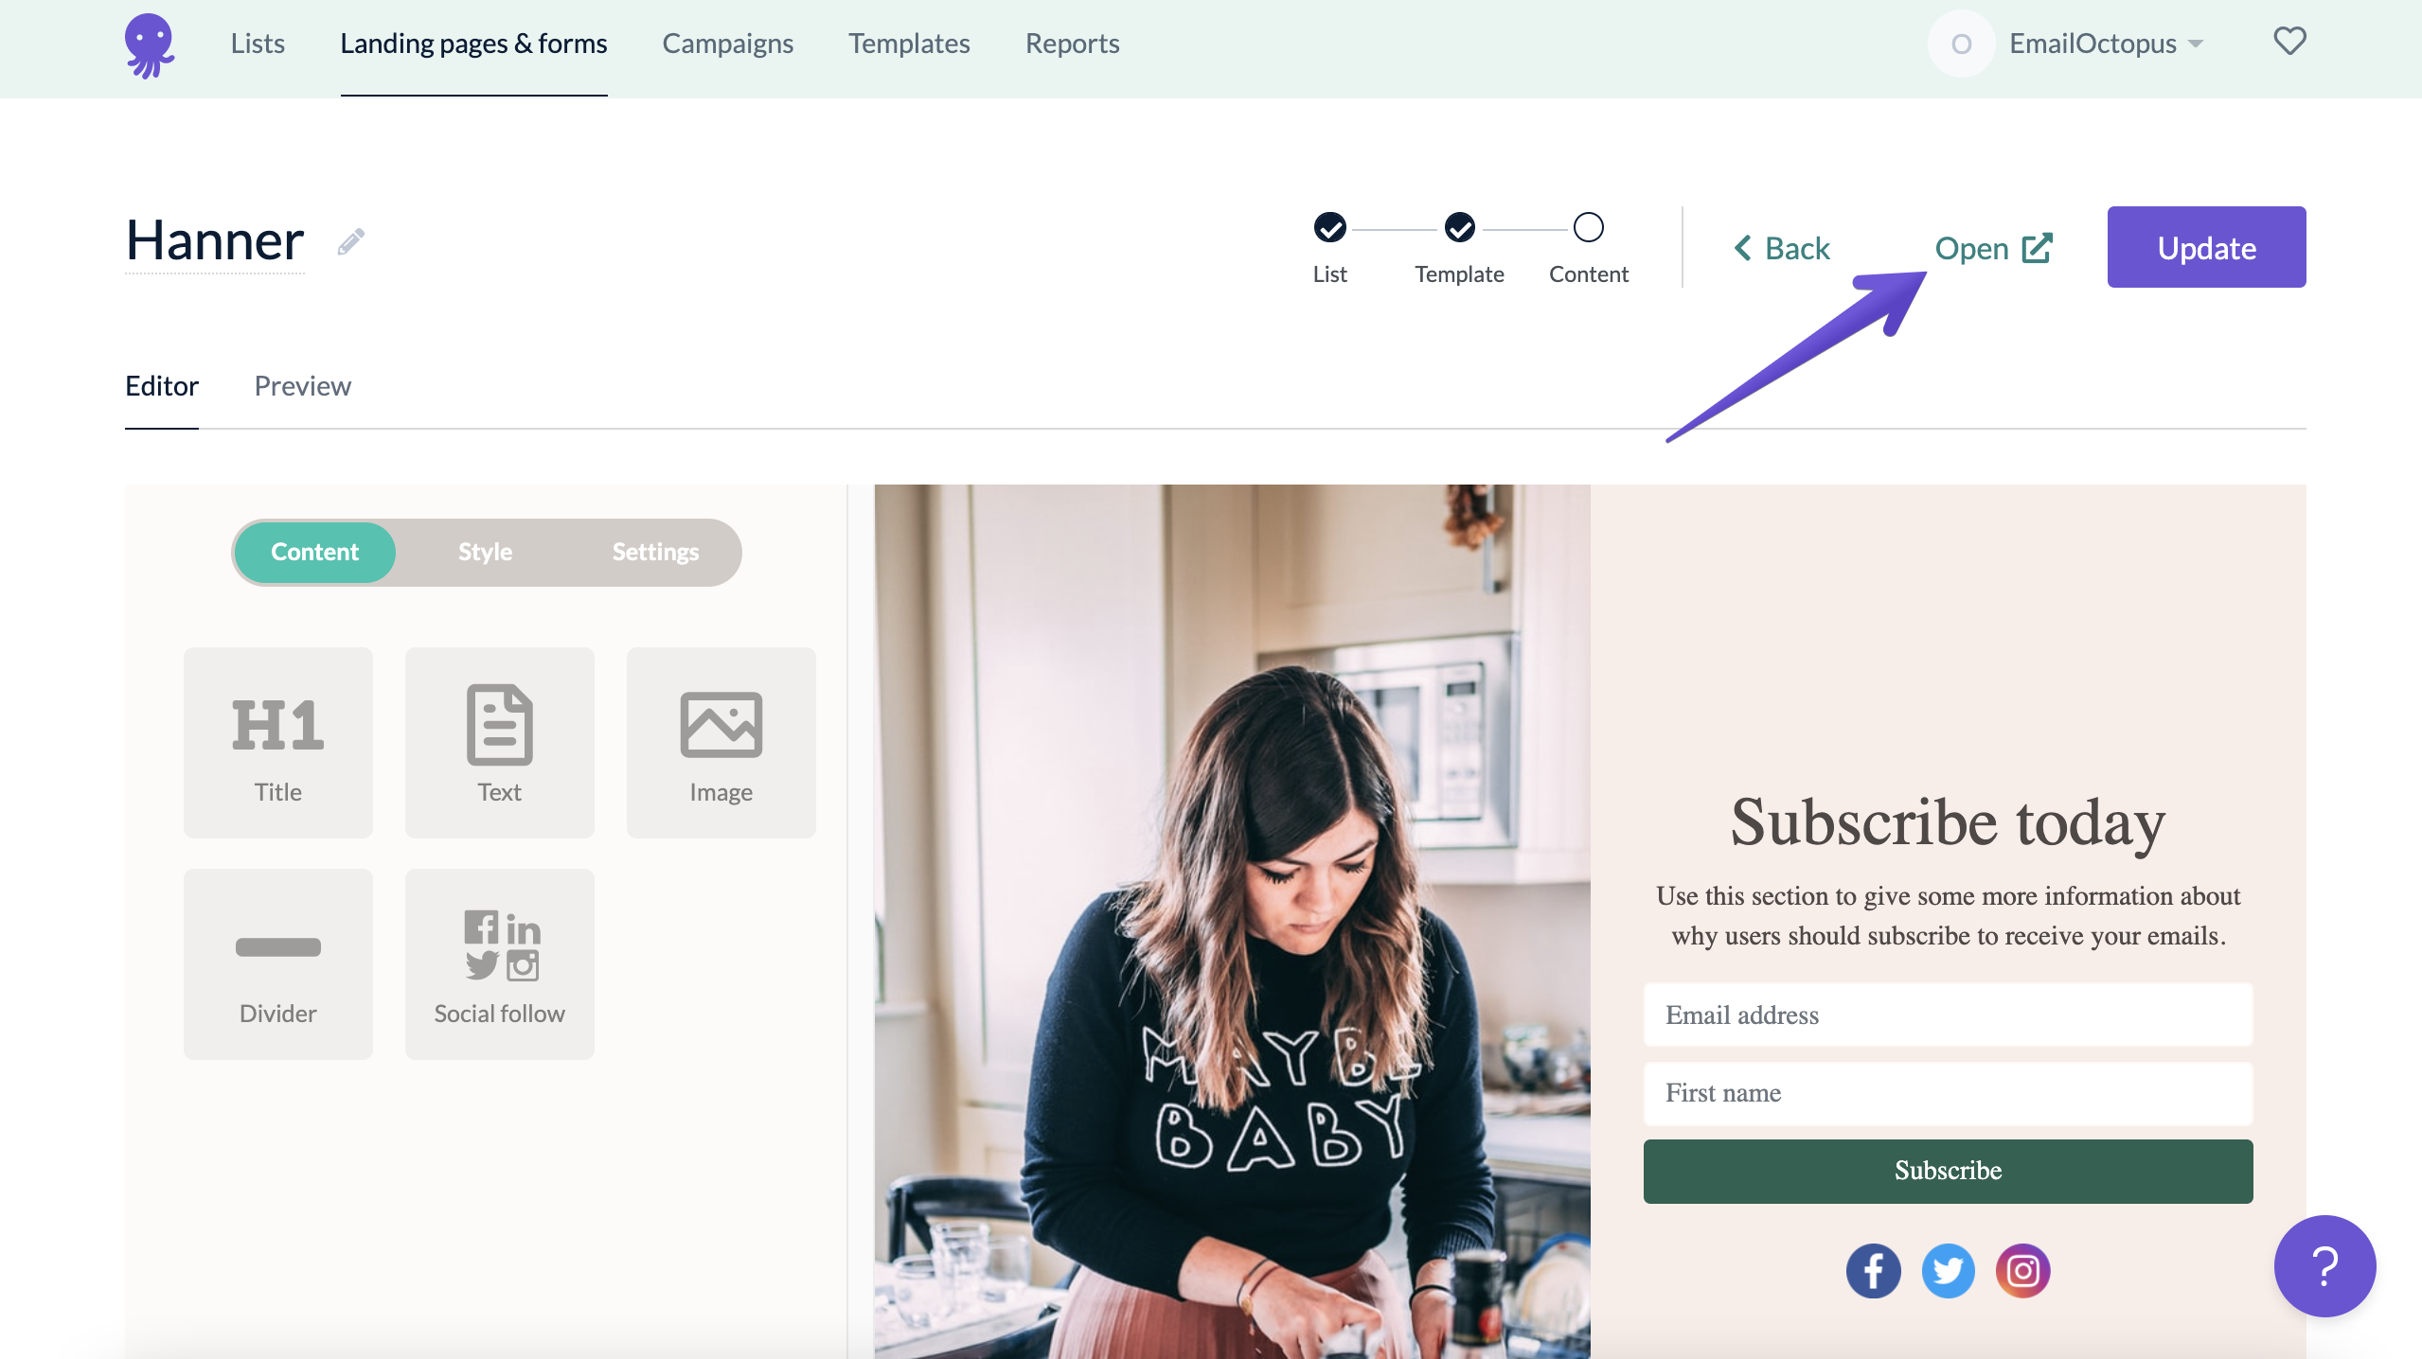The height and width of the screenshot is (1359, 2422).
Task: Add a Divider content block
Action: [278, 964]
